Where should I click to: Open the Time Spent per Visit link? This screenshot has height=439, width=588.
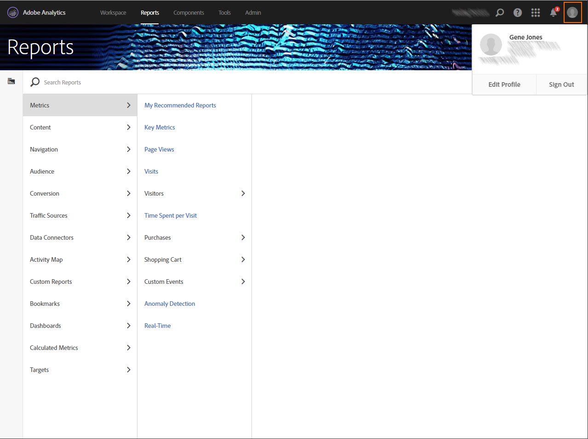pyautogui.click(x=171, y=215)
